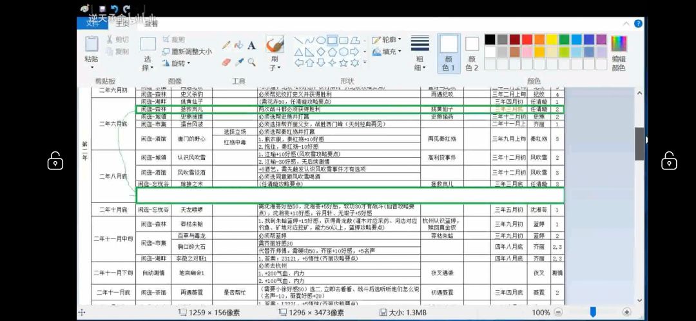Screen dimensions: 696x321
Task: Open Resize (重新调整大小) dialog
Action: pyautogui.click(x=187, y=52)
